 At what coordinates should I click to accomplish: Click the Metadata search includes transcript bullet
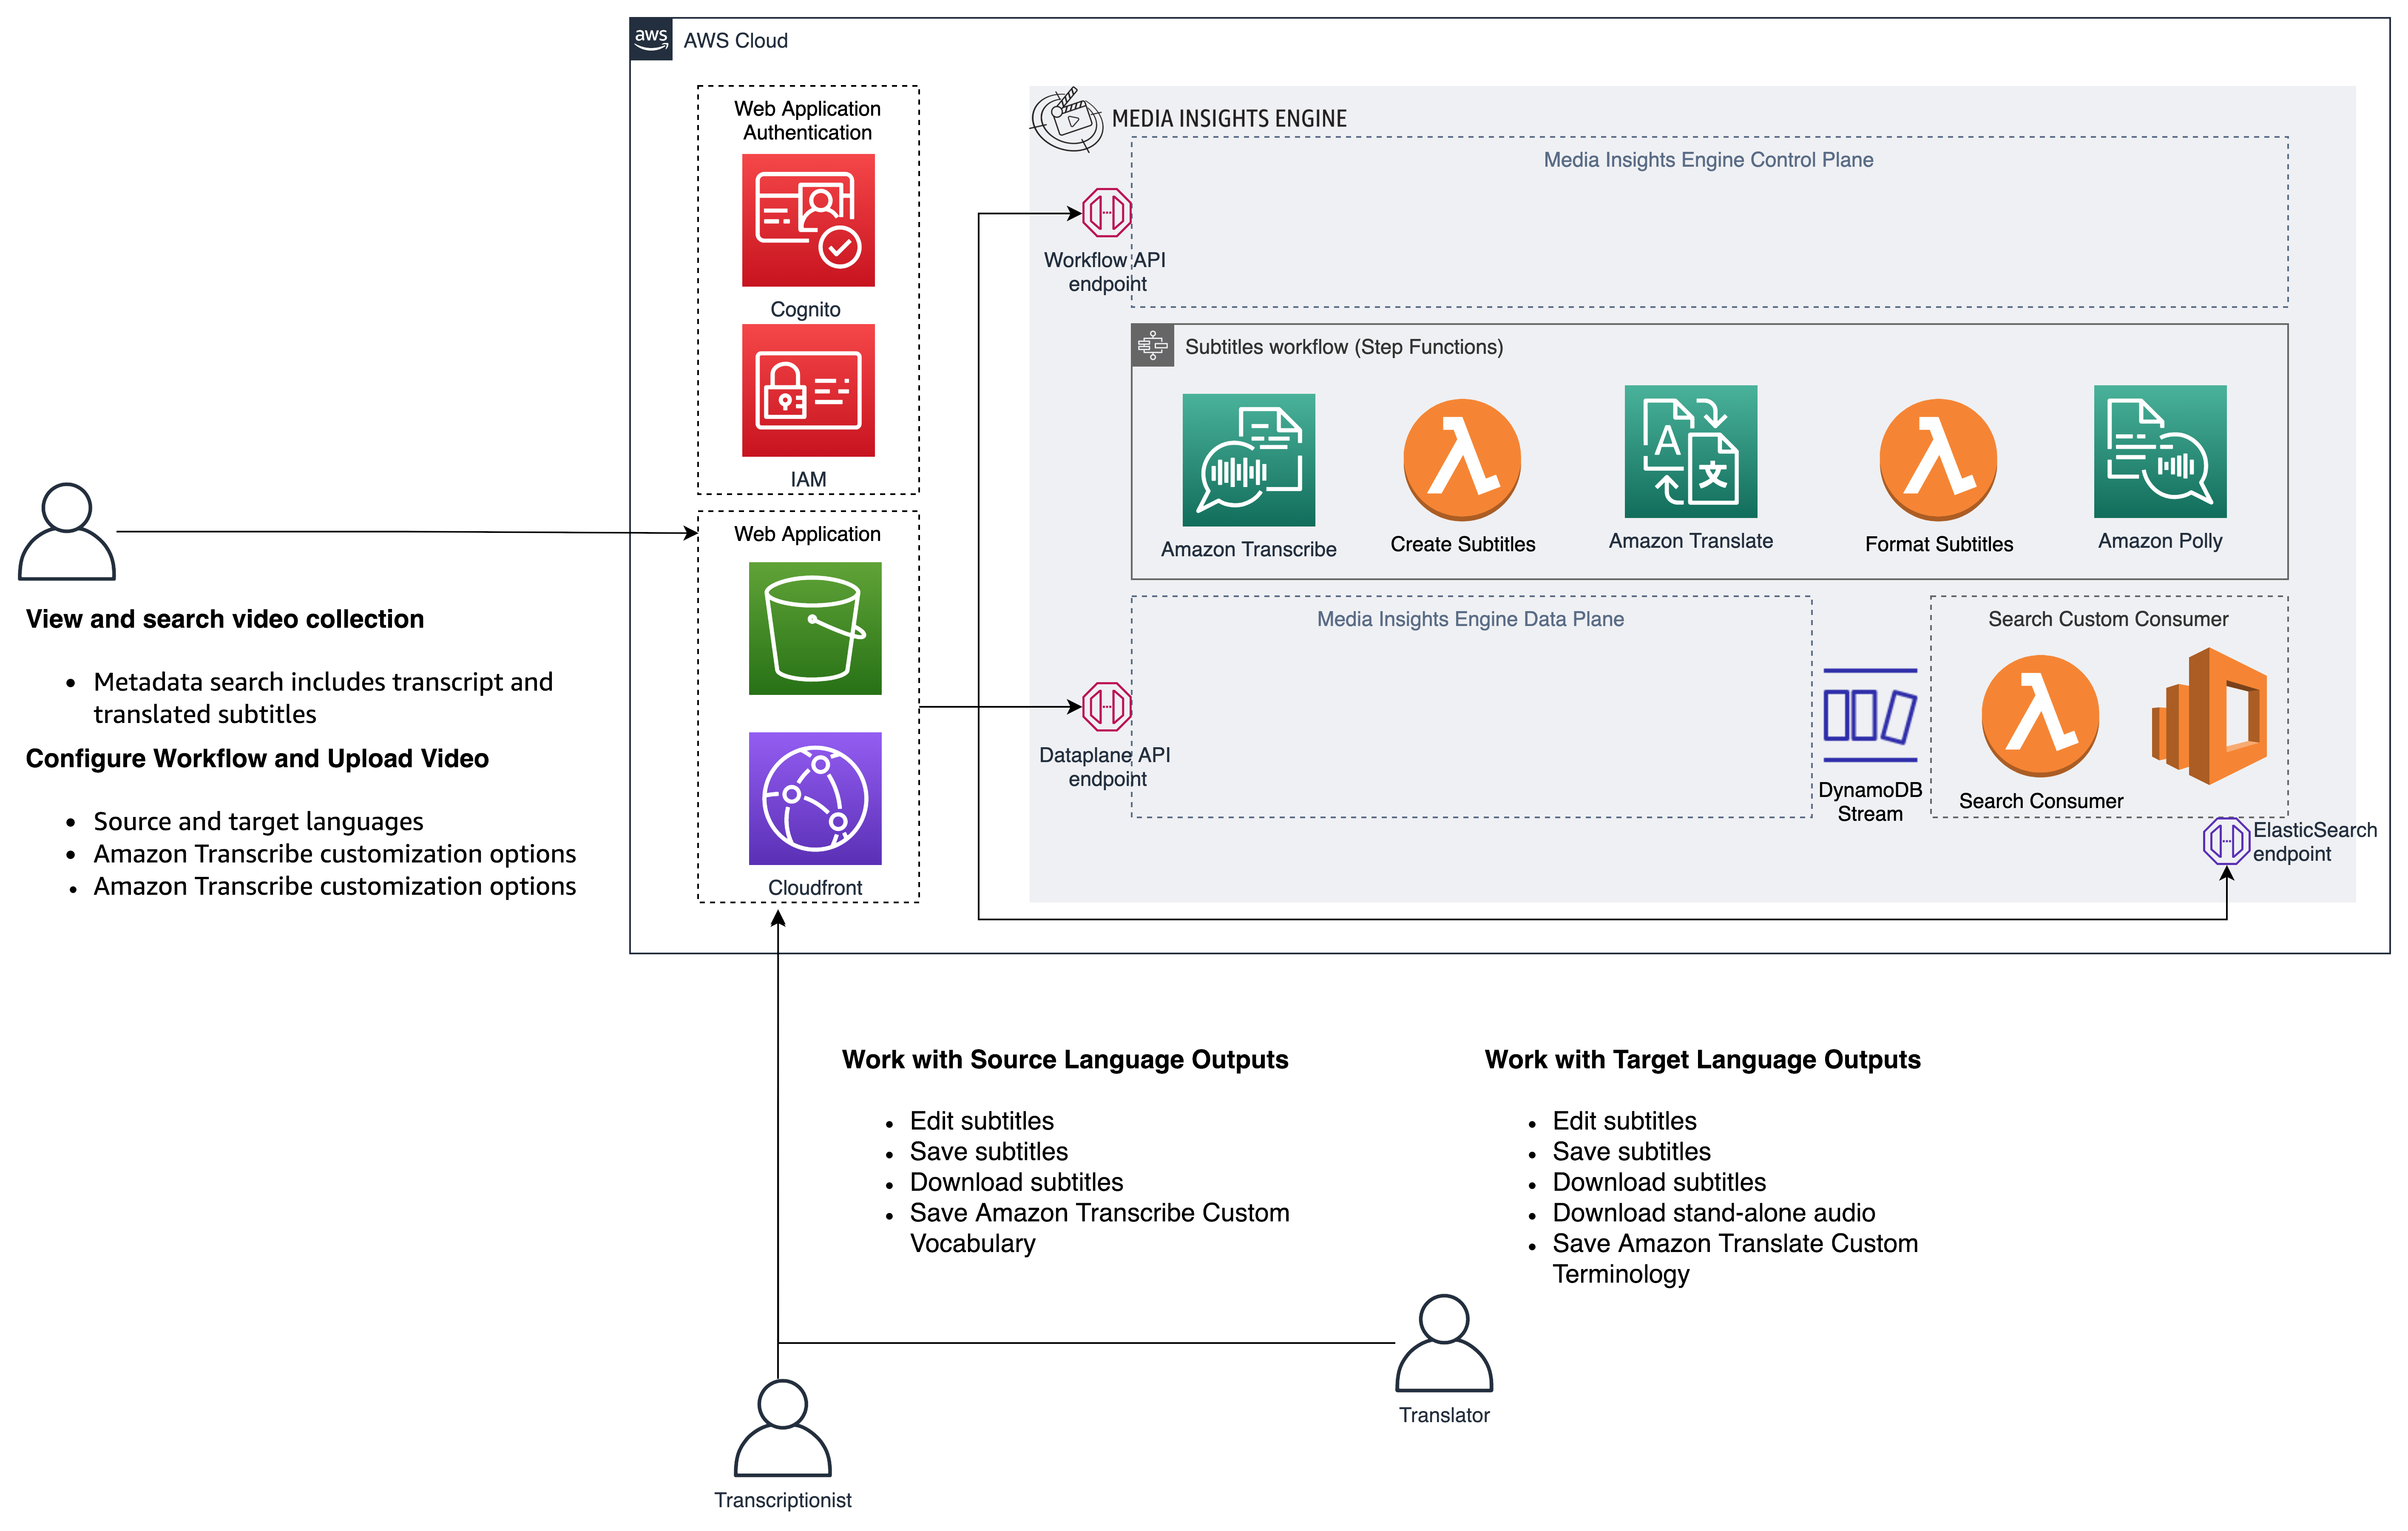[x=323, y=698]
